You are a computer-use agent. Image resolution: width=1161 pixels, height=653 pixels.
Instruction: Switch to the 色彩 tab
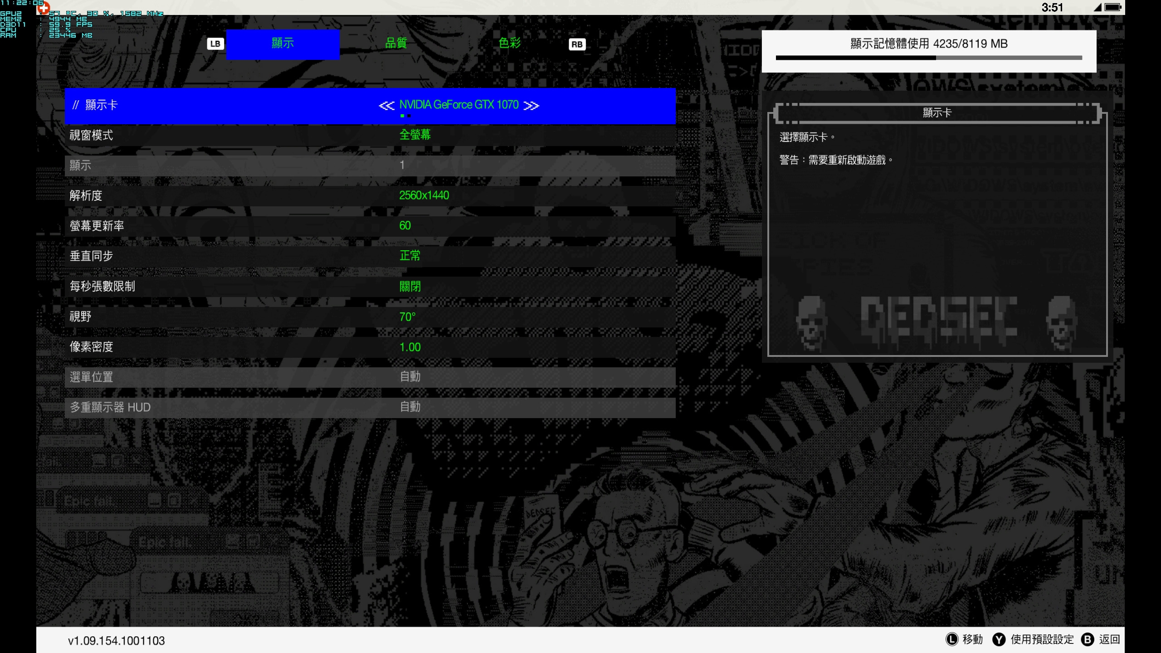coord(509,44)
